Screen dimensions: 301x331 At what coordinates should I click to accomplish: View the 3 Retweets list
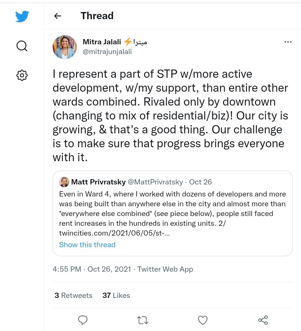point(73,295)
